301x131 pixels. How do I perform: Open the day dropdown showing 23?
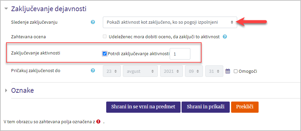[112, 71]
